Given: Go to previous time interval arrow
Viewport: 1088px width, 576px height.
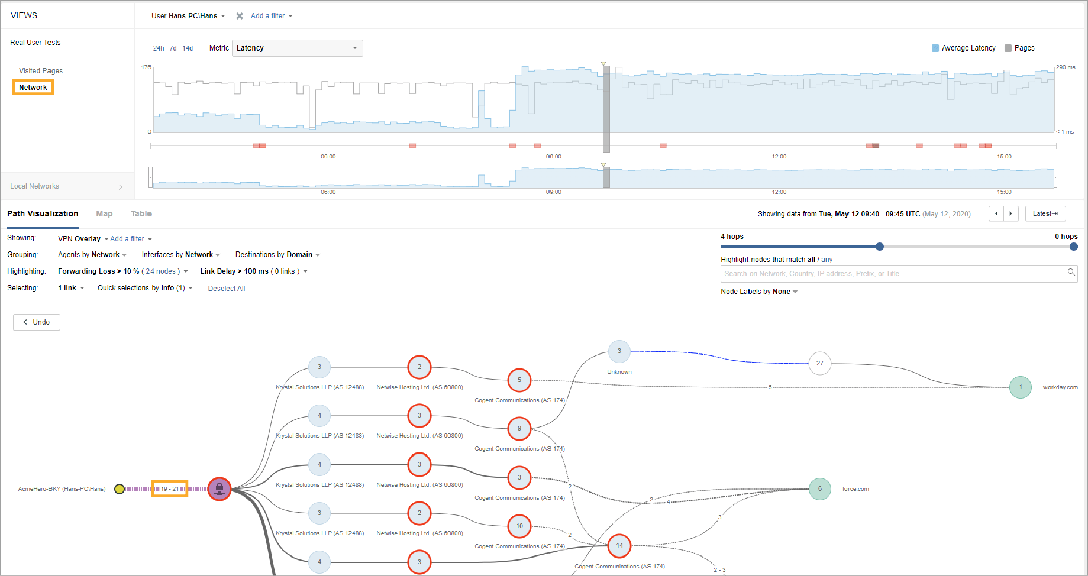Looking at the screenshot, I should pos(996,214).
